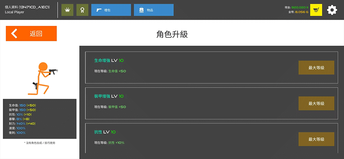Click 最大等級 button for 抗性
344x159 pixels.
coord(316,139)
